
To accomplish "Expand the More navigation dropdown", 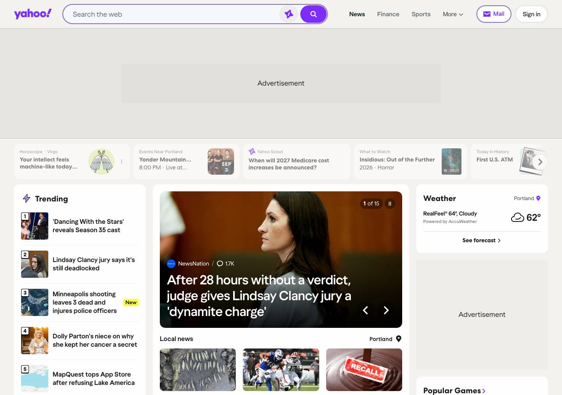I will click(453, 14).
